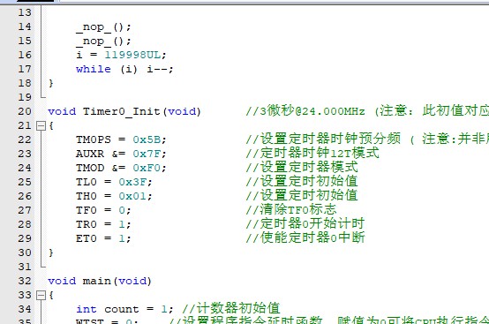This screenshot has width=489, height=324.
Task: Click the 'int' keyword on line 34
Action: 87,309
